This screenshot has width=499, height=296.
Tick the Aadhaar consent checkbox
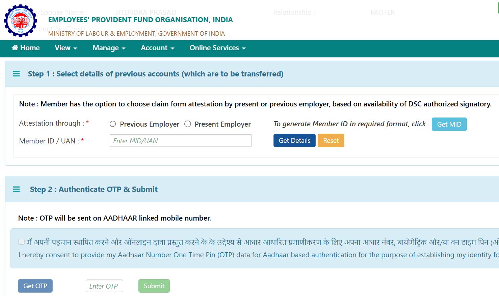[x=22, y=242]
